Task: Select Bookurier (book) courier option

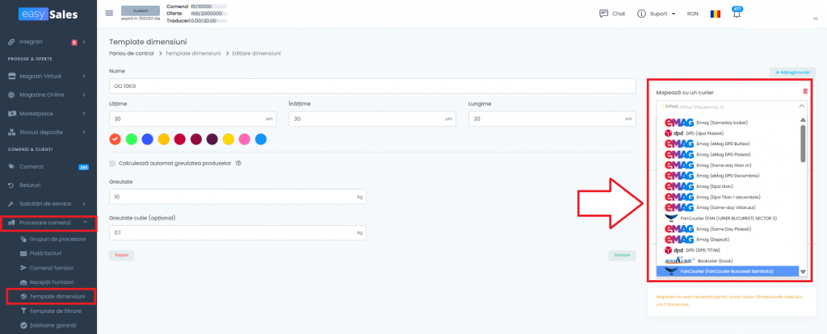Action: tap(728, 261)
